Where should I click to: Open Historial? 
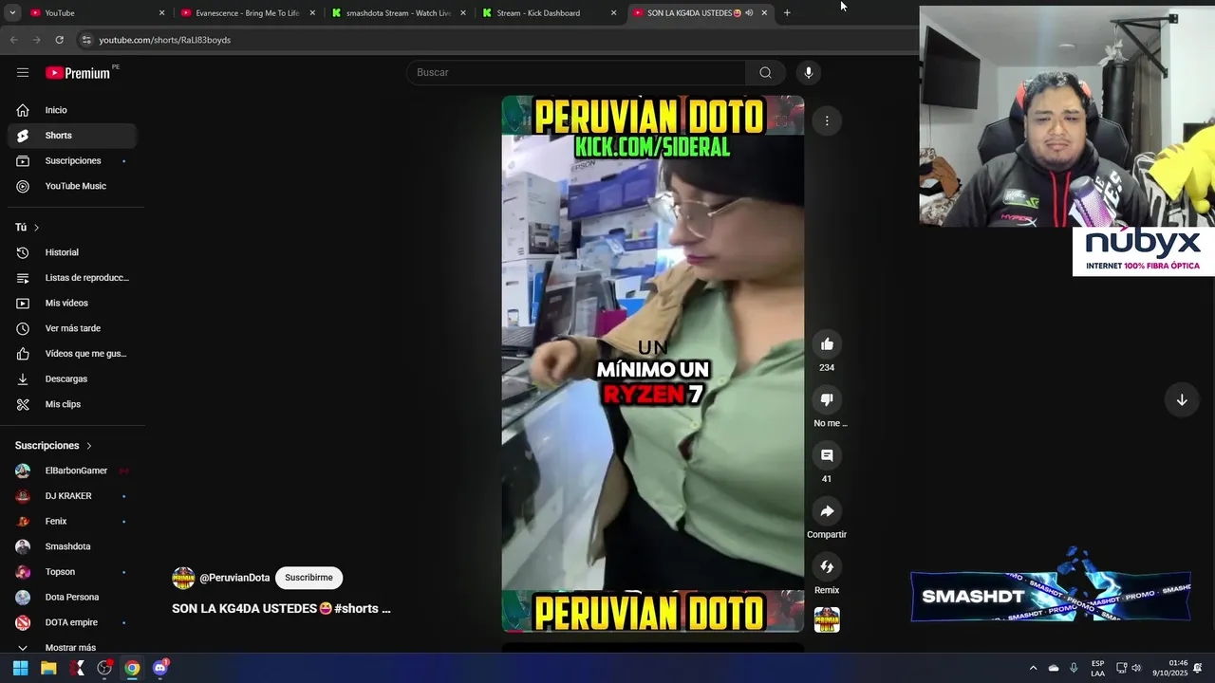pyautogui.click(x=72, y=252)
